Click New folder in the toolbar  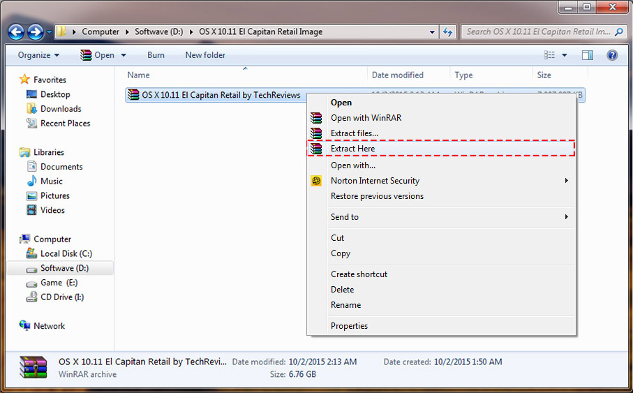(205, 55)
